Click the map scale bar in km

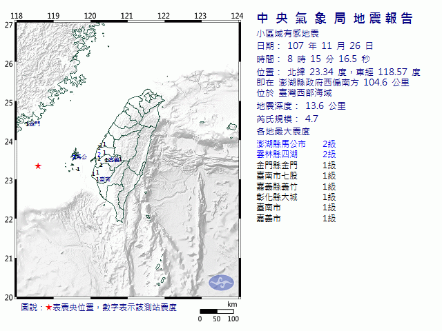point(217,311)
